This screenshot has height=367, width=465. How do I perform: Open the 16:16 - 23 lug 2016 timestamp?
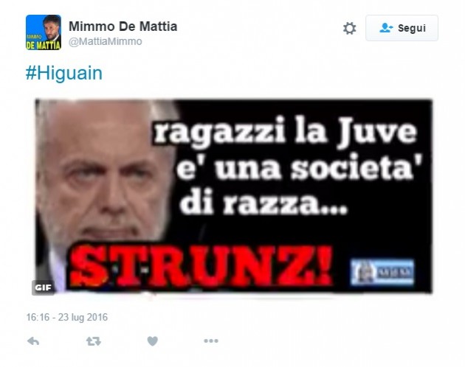click(67, 317)
